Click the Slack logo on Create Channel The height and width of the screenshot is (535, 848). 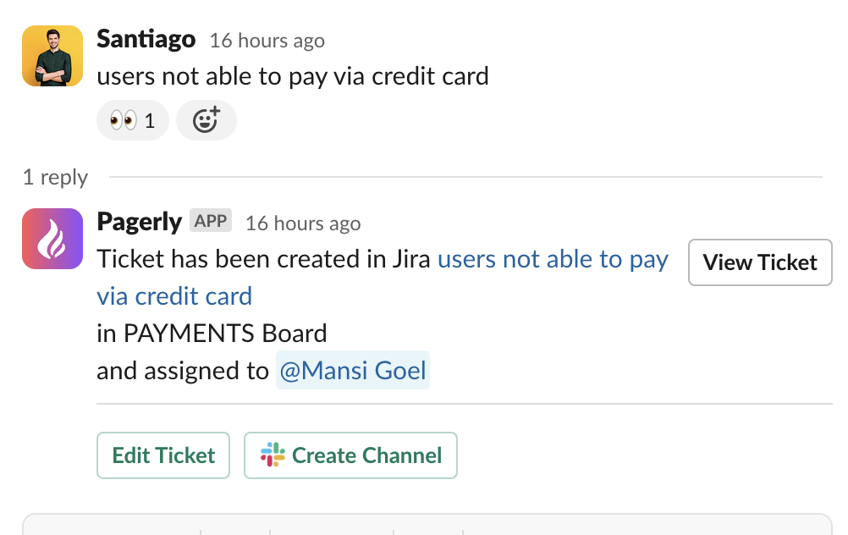(x=273, y=455)
